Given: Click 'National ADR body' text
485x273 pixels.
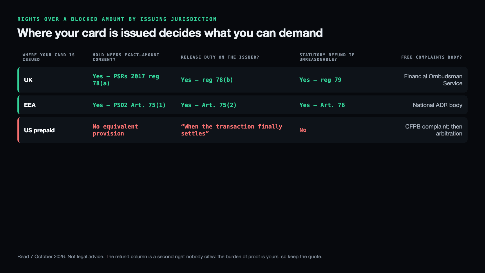Looking at the screenshot, I should [437, 105].
